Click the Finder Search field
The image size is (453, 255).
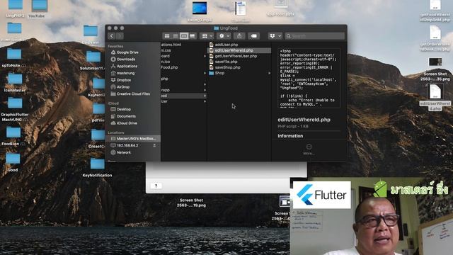coord(314,36)
